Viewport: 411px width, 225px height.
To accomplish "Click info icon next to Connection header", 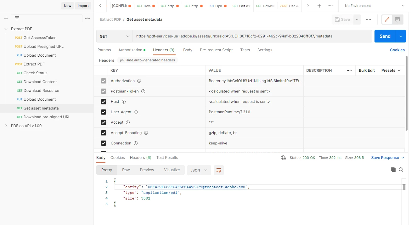I will click(136, 143).
